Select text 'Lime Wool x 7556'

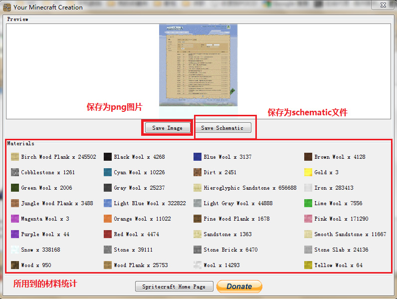click(338, 203)
